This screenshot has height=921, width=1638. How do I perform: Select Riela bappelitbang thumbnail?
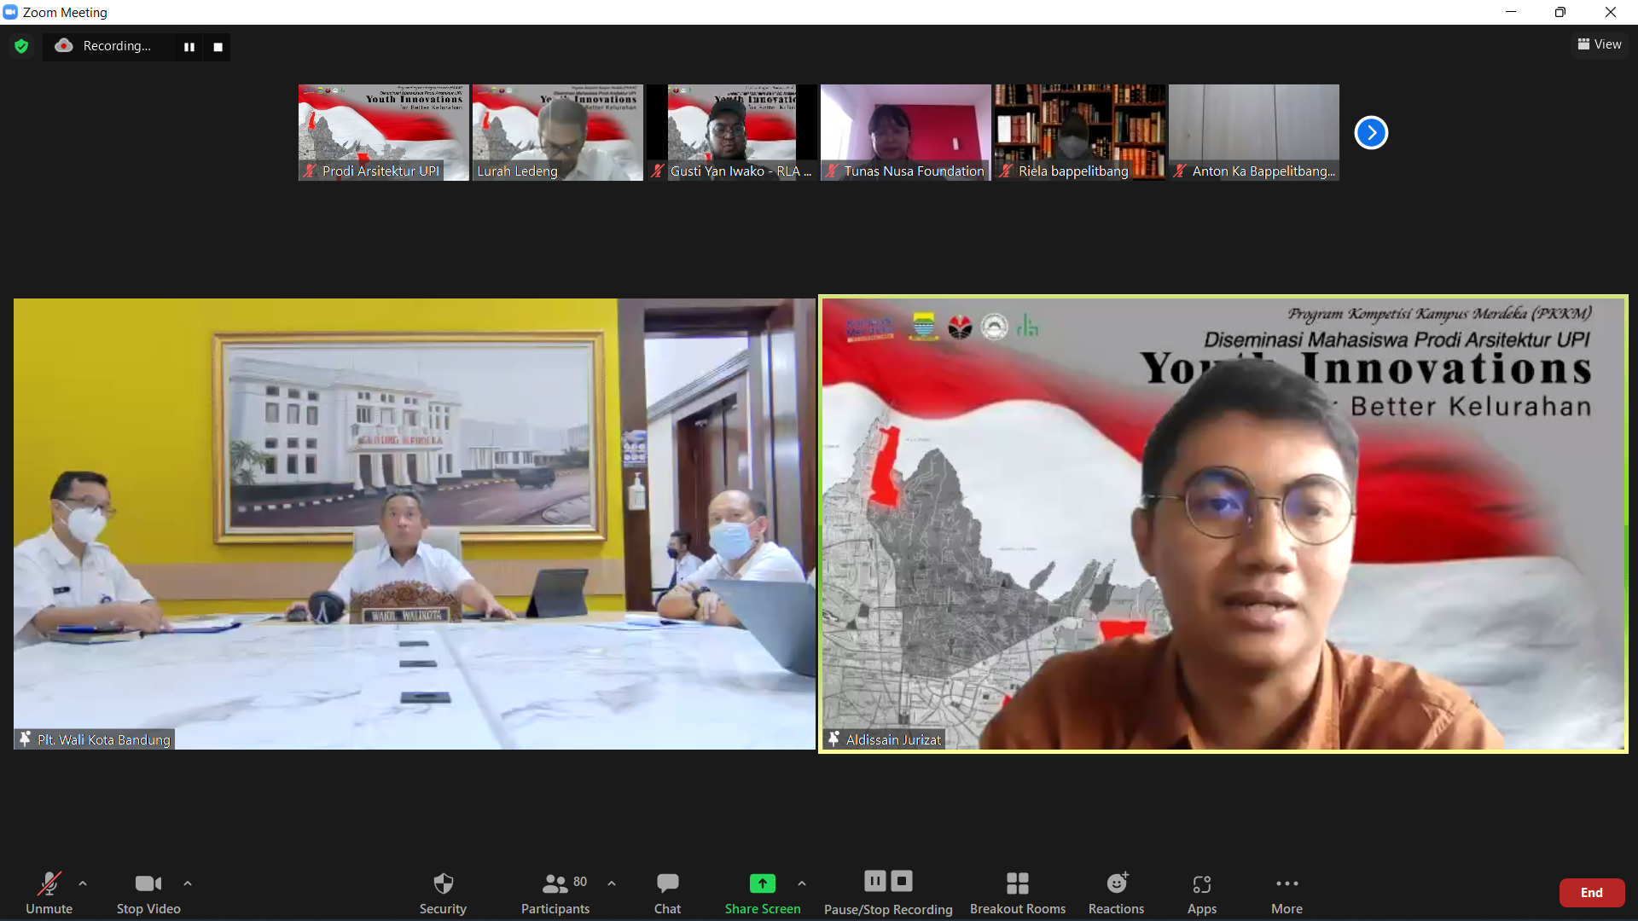click(x=1079, y=132)
